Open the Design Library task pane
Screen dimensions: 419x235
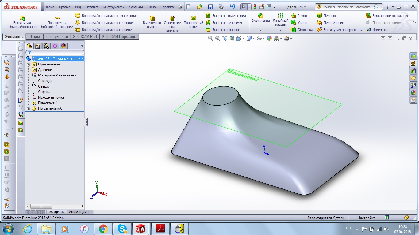pos(413,71)
